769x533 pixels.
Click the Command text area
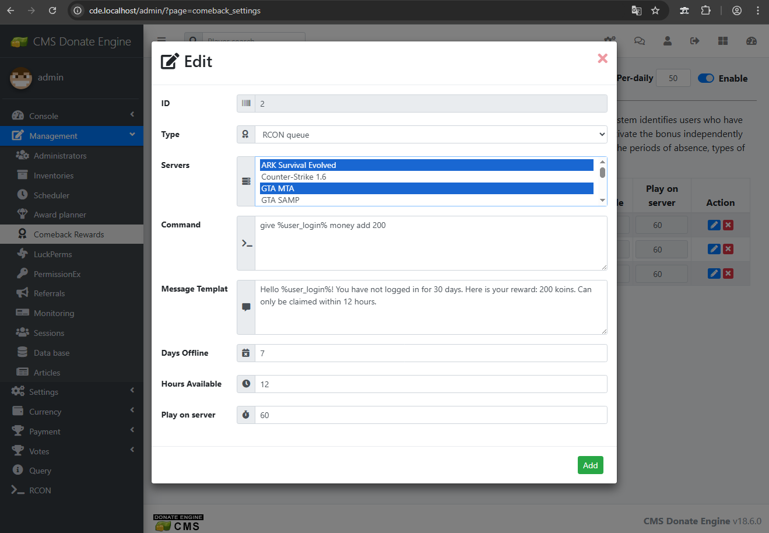(x=430, y=243)
